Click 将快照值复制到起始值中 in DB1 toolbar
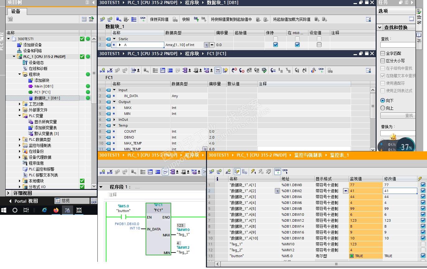The width and height of the screenshot is (427, 269). point(231,19)
